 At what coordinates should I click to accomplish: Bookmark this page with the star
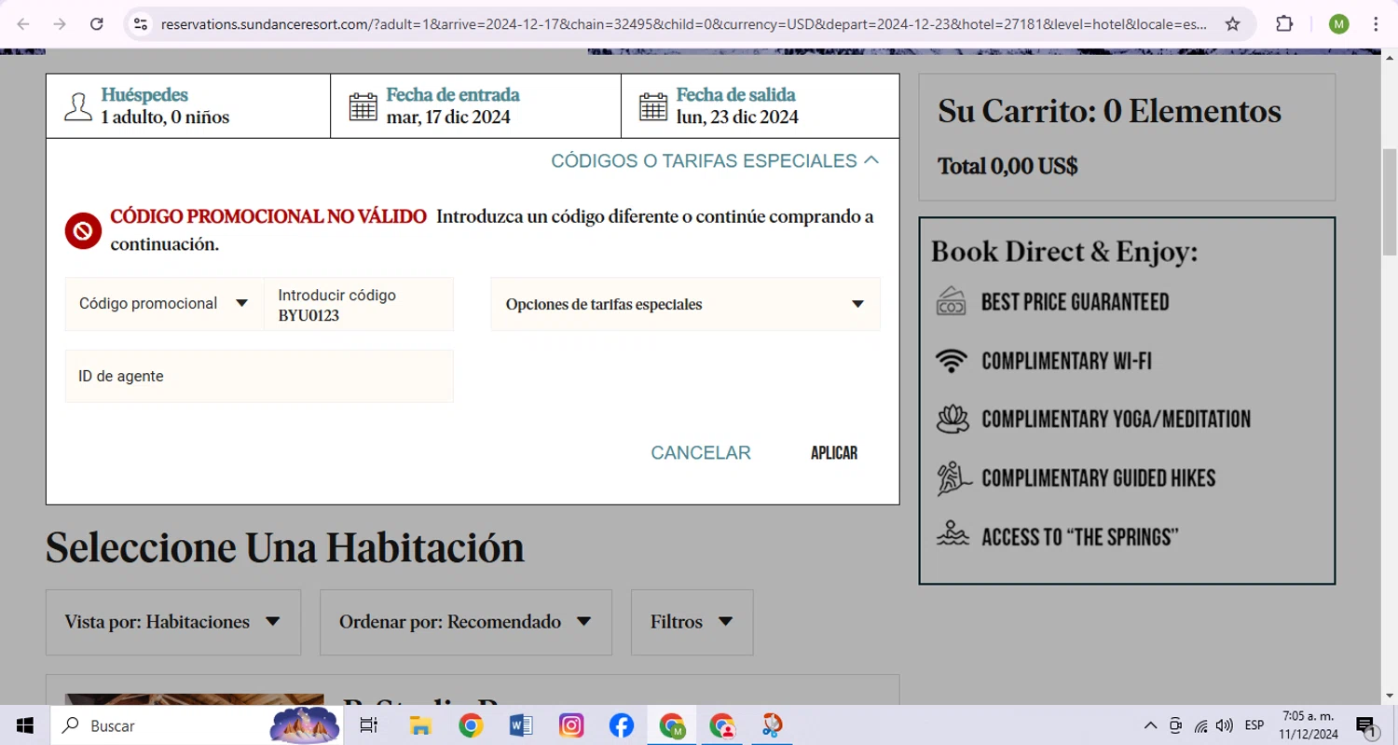point(1232,24)
